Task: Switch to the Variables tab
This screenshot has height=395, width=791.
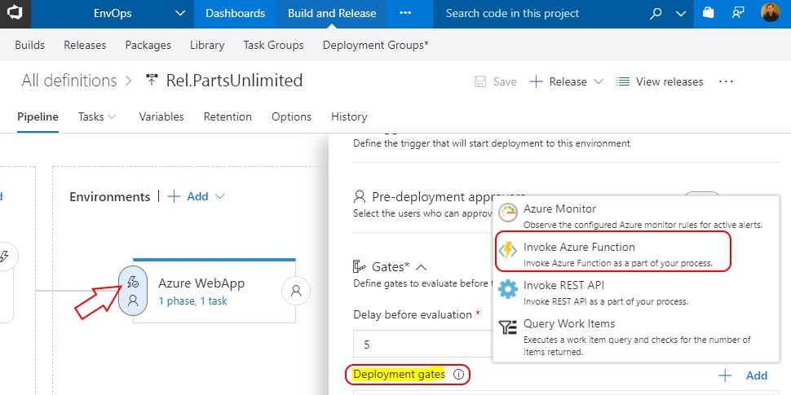Action: coord(161,116)
